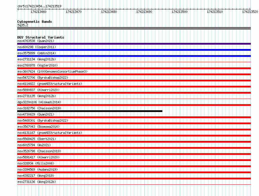Select the purple bar under nsv4763538

point(134,44)
